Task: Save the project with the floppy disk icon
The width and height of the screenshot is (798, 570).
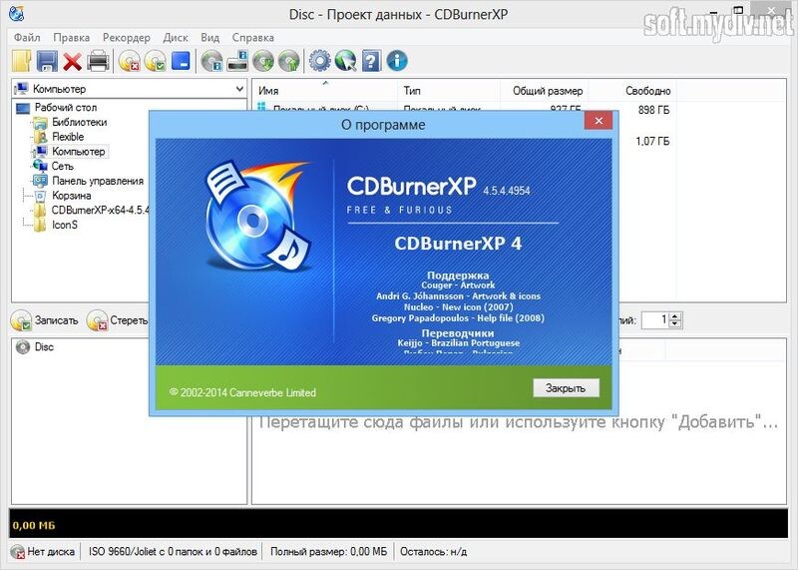Action: click(x=47, y=61)
